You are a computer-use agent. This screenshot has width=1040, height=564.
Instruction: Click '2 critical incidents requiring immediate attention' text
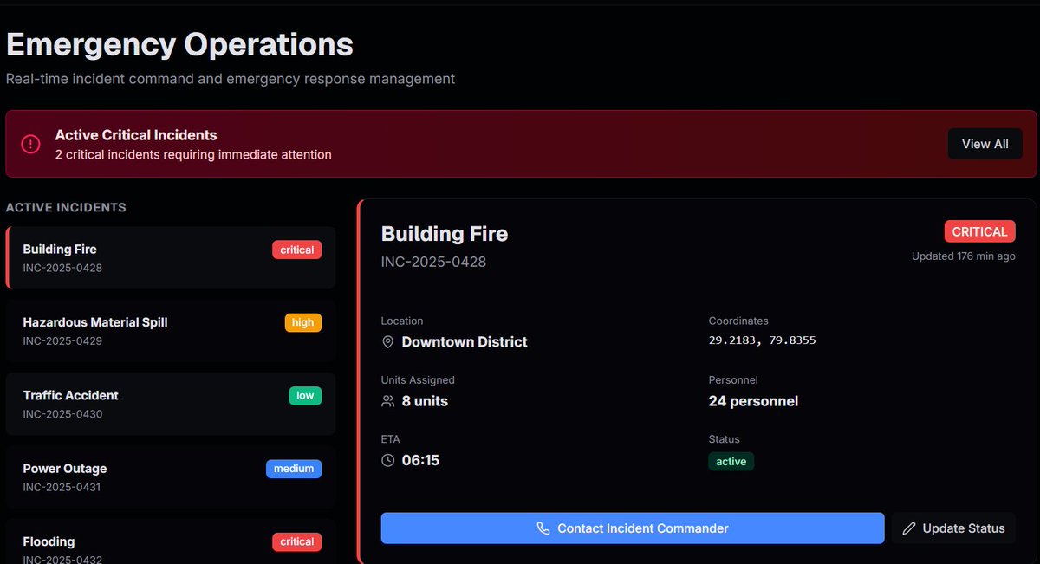pos(193,155)
